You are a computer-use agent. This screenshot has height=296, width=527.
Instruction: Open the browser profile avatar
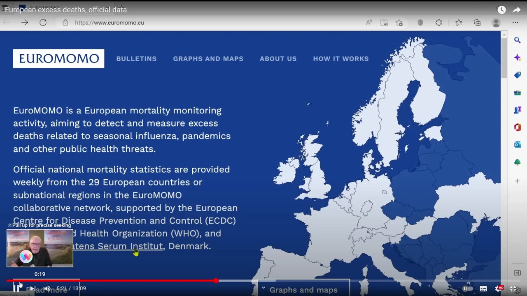tap(496, 23)
